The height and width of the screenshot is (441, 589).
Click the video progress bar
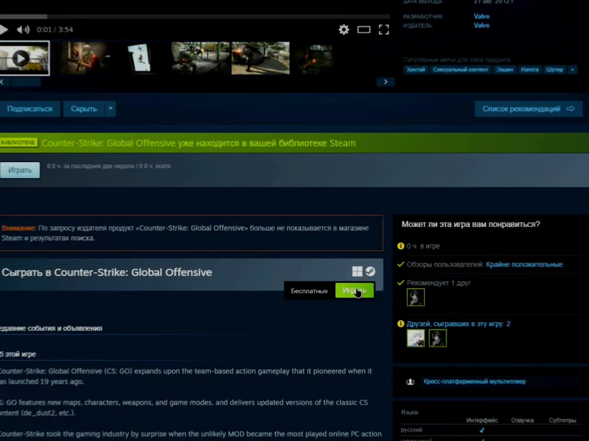pyautogui.click(x=195, y=17)
